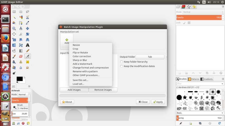Choose Resize from the Add menu
This screenshot has width=225, height=126.
click(76, 45)
